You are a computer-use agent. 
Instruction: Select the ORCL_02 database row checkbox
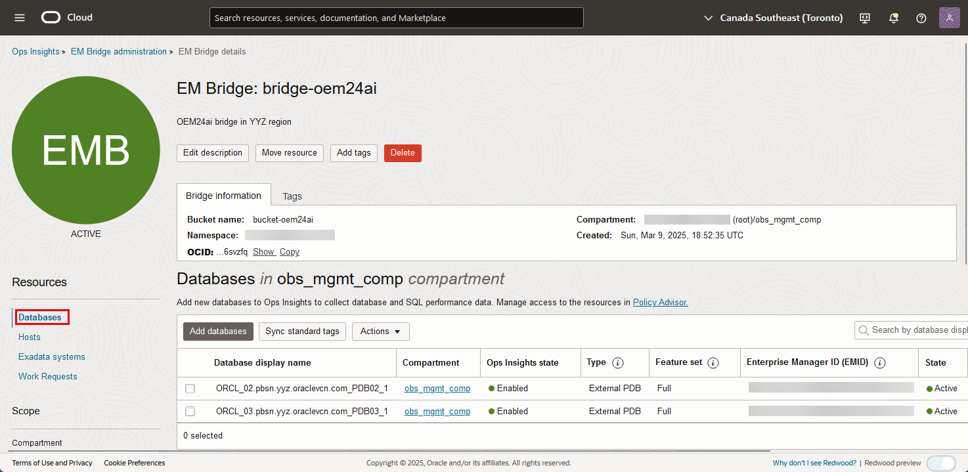click(x=190, y=388)
